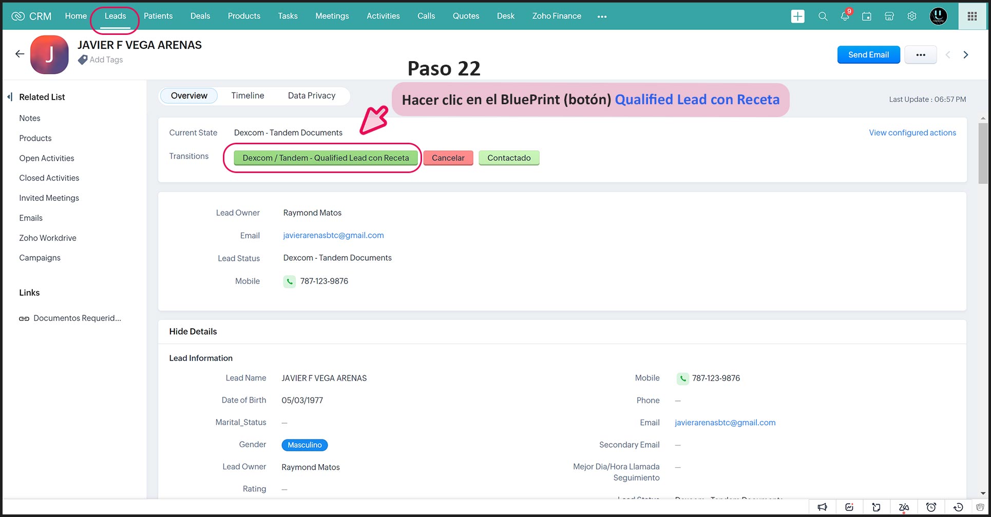Open the settings gear icon
Image resolution: width=991 pixels, height=517 pixels.
[912, 16]
